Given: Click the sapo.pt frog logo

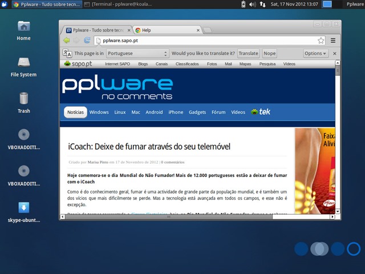Looking at the screenshot, I should point(78,63).
